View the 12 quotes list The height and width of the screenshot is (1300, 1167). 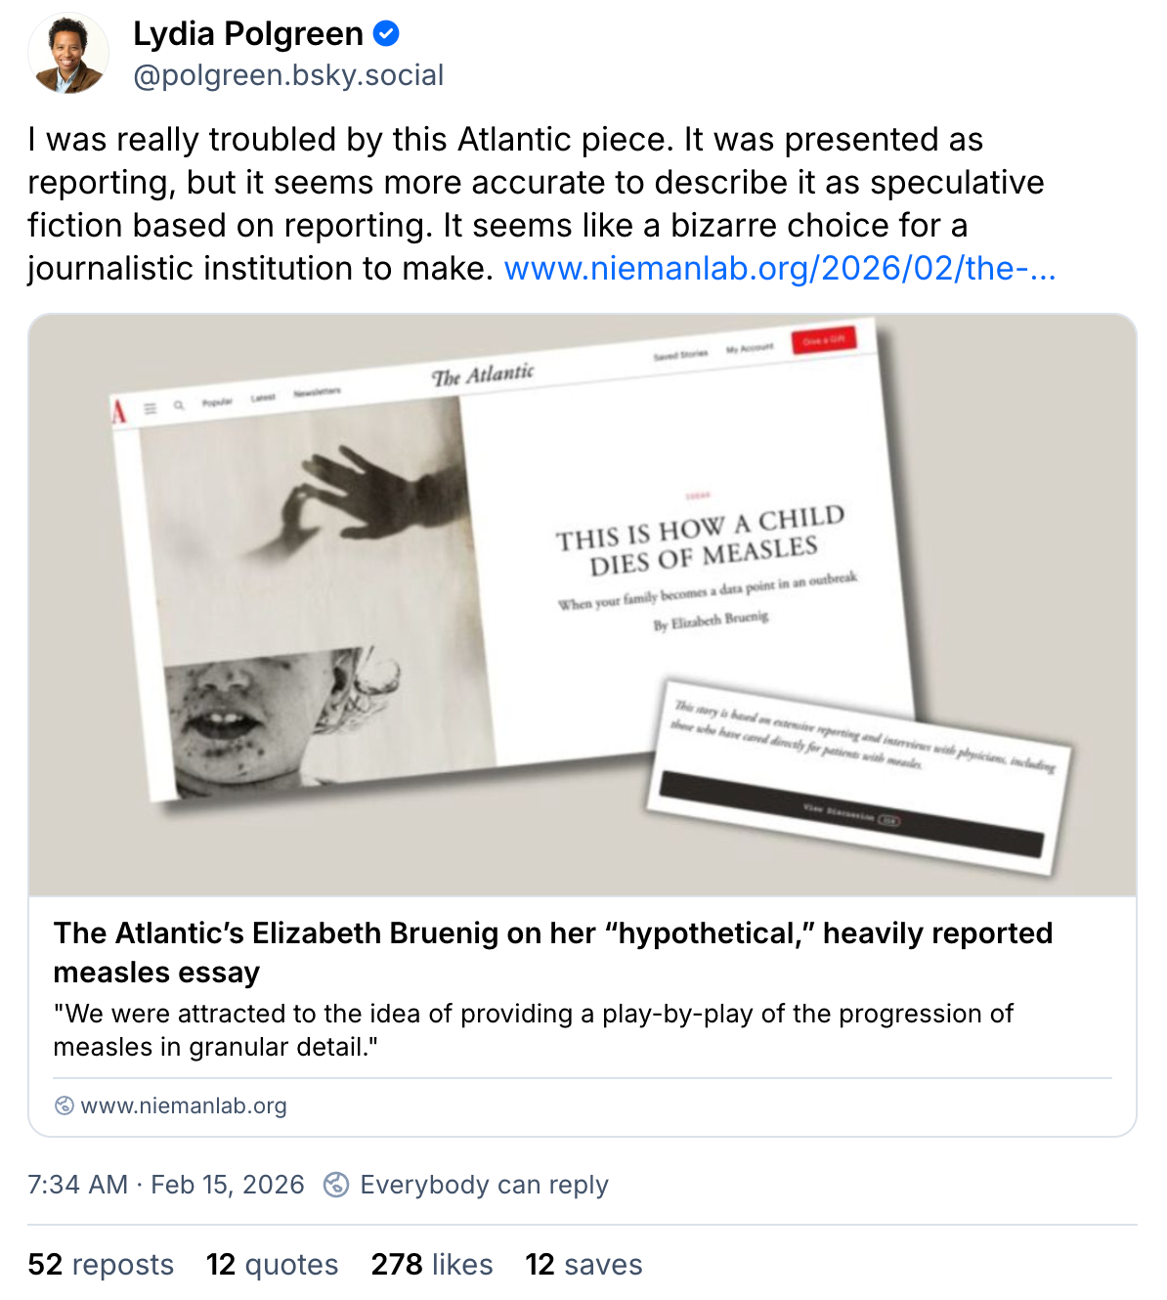(x=272, y=1265)
